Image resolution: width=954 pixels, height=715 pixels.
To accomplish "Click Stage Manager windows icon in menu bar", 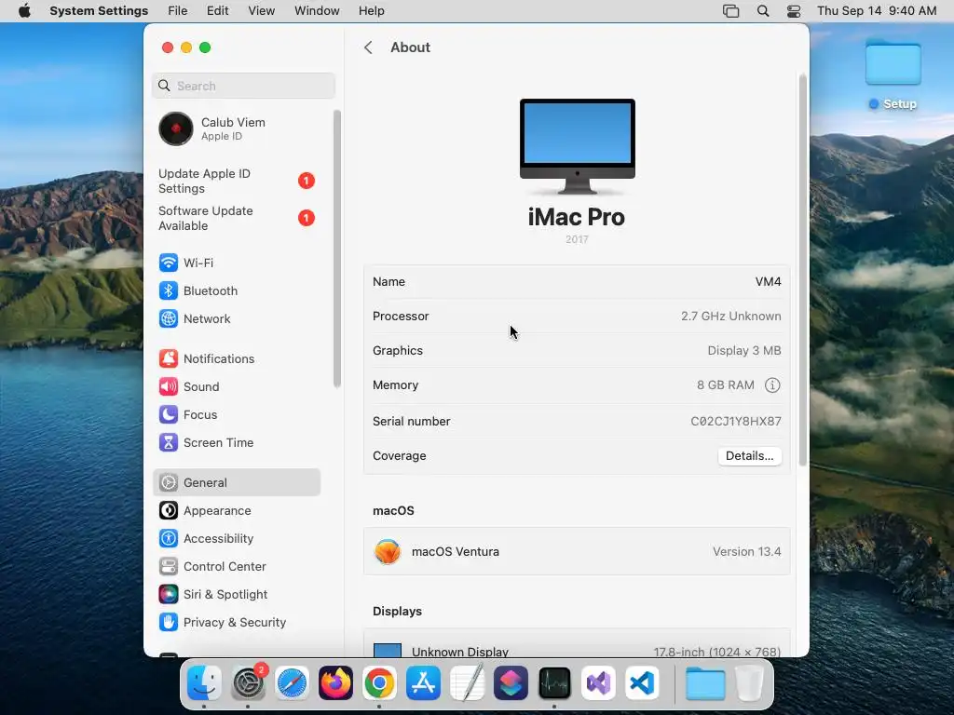I will point(730,11).
